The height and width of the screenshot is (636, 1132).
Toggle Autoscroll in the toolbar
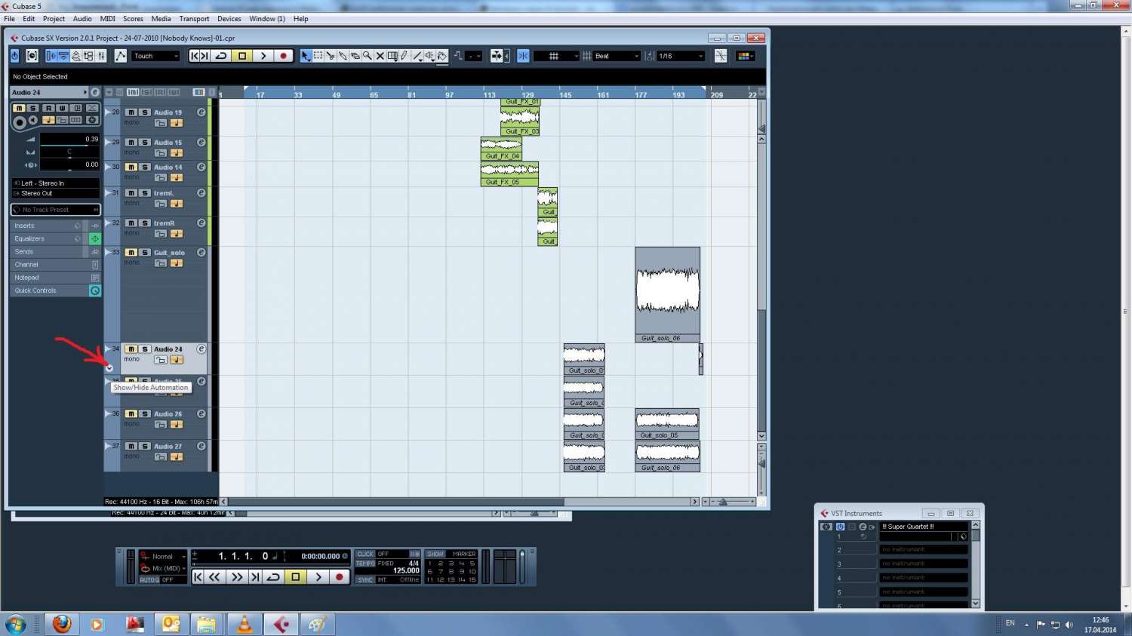497,56
